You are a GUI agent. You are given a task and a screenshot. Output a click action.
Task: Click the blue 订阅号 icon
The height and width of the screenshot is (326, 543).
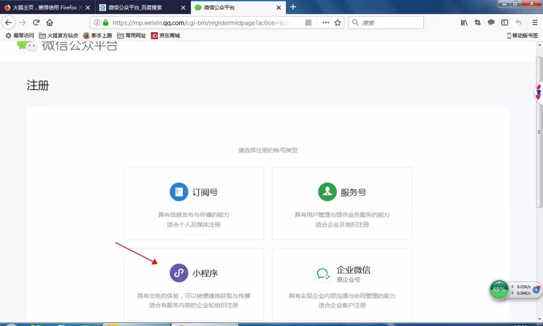point(178,192)
